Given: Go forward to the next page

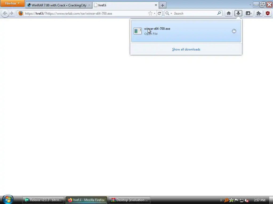Looking at the screenshot, I should pos(12,13).
